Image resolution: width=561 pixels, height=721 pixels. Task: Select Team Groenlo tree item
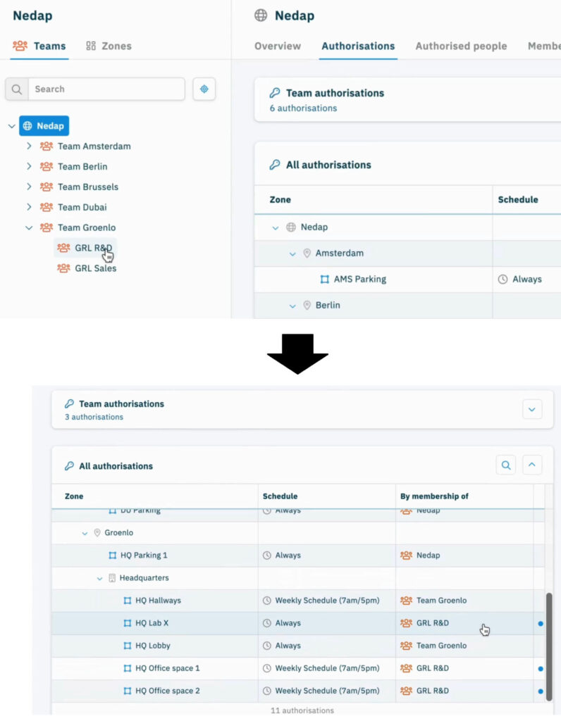[78, 227]
